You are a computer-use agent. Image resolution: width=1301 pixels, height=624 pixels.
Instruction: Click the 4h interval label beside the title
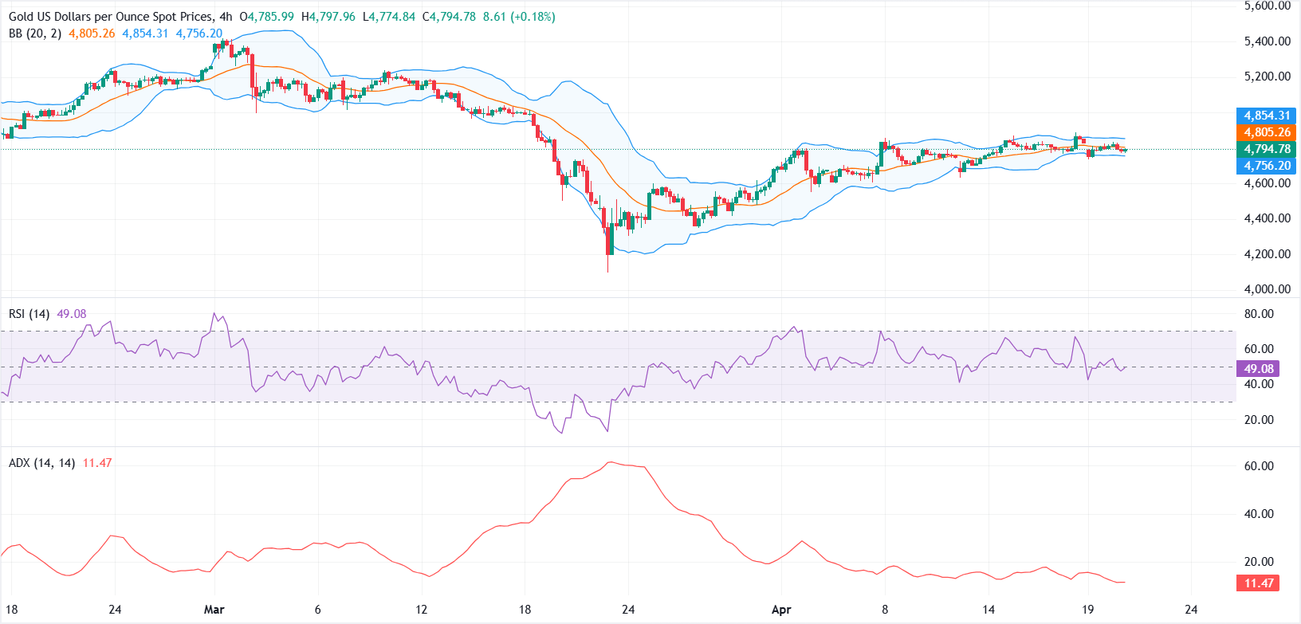(225, 17)
